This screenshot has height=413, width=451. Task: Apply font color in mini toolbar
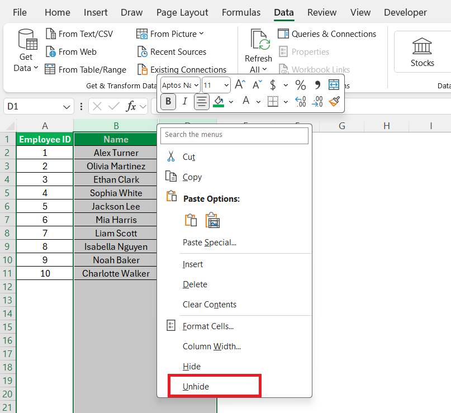coord(246,101)
